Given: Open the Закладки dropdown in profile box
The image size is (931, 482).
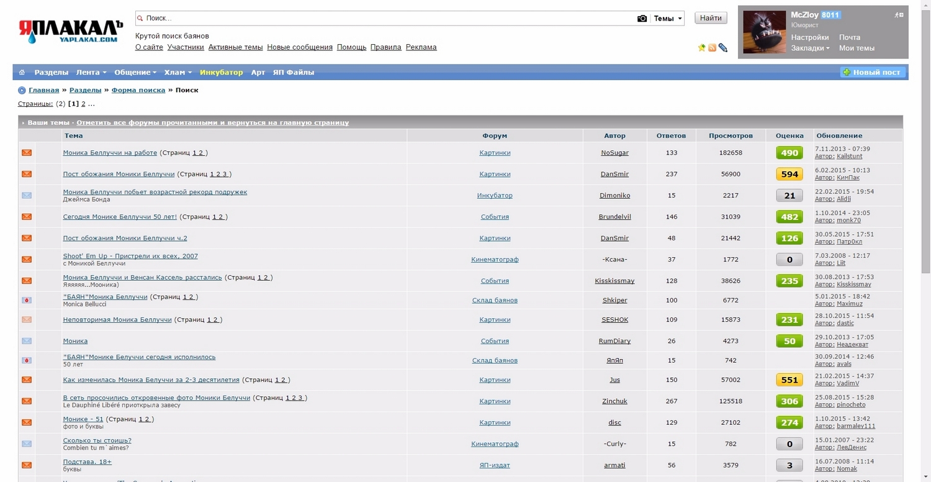Looking at the screenshot, I should click(810, 48).
